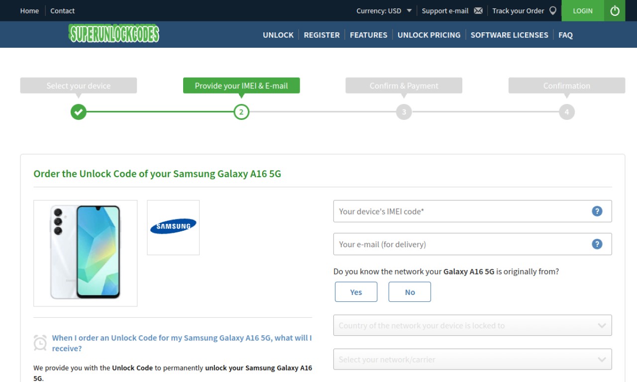Open the Currency USD dropdown arrow

click(x=409, y=10)
